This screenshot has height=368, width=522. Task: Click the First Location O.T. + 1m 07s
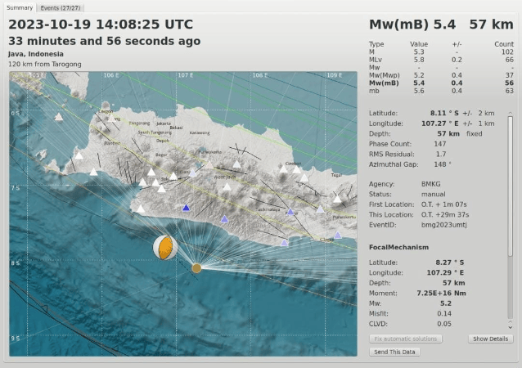(x=443, y=204)
